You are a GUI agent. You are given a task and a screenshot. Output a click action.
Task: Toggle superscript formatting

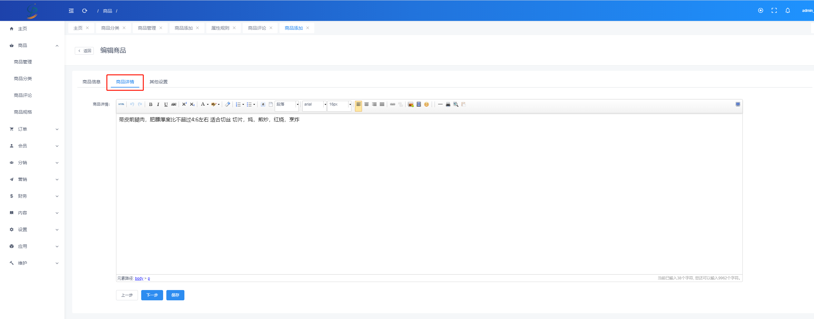184,104
